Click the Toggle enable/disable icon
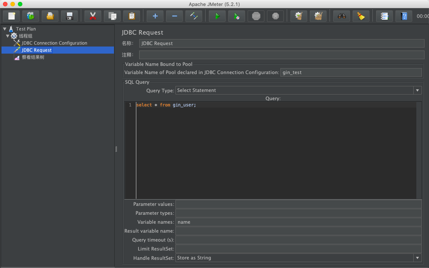This screenshot has width=429, height=268. 194,16
